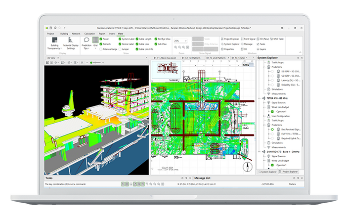This screenshot has width=346, height=224.
Task: Open the 25% zoom dropdown
Action: pyautogui.click(x=185, y=41)
